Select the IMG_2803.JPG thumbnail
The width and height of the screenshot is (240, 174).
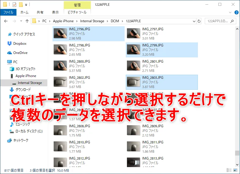tap(134, 82)
